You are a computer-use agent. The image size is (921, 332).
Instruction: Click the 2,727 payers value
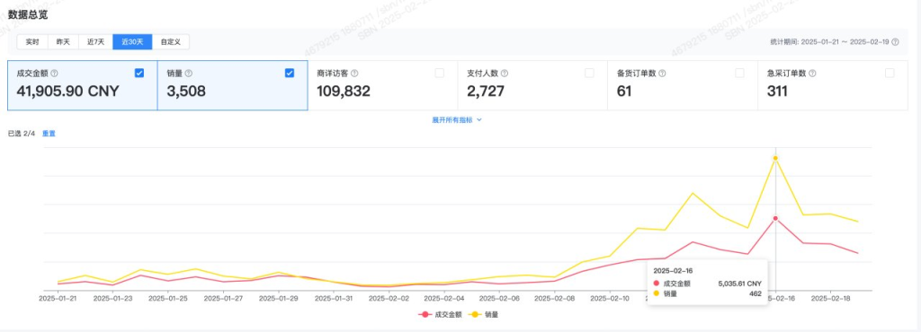pyautogui.click(x=485, y=92)
